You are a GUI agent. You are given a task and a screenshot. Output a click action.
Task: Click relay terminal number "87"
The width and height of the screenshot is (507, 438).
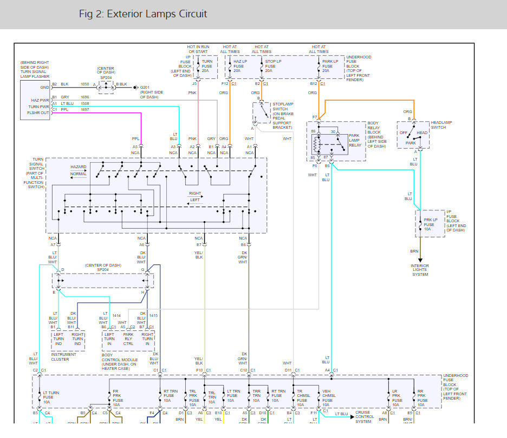[x=326, y=157]
